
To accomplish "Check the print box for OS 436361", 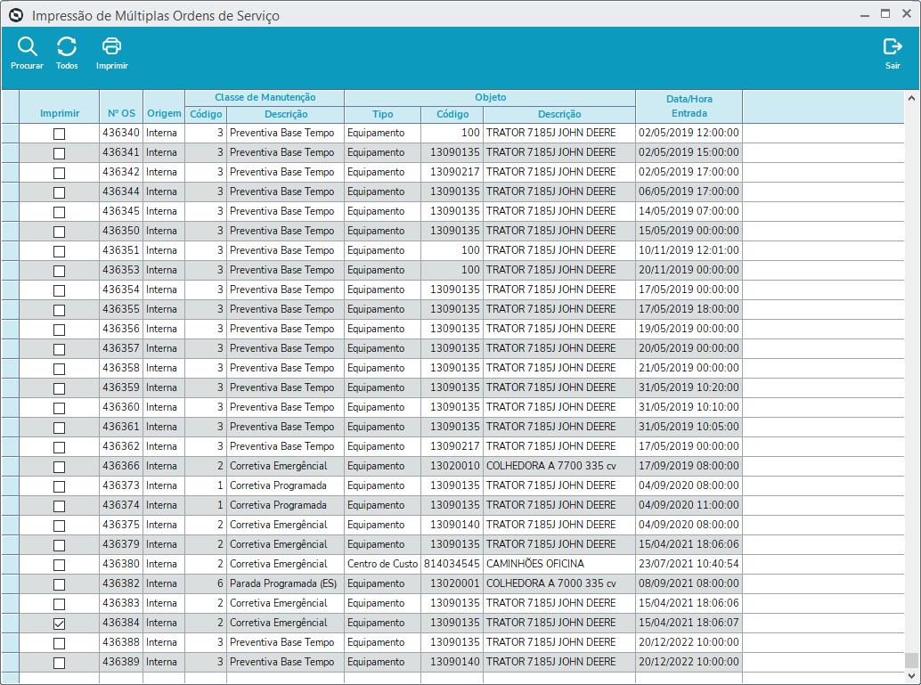I will click(x=60, y=428).
